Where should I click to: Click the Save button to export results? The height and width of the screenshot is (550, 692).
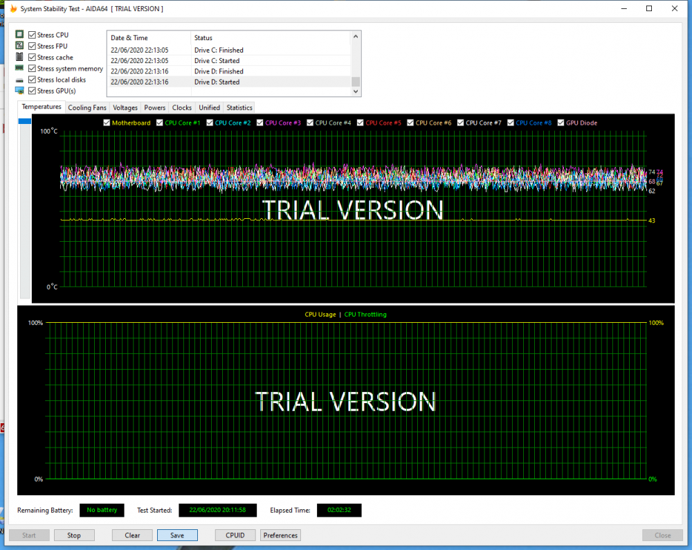177,535
